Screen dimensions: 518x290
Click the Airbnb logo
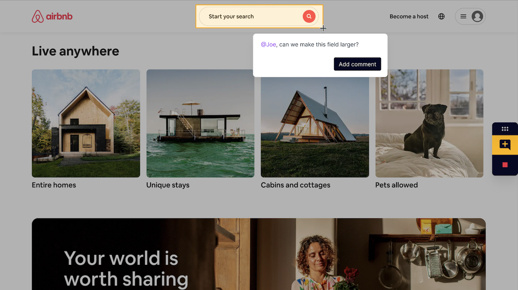(x=52, y=17)
